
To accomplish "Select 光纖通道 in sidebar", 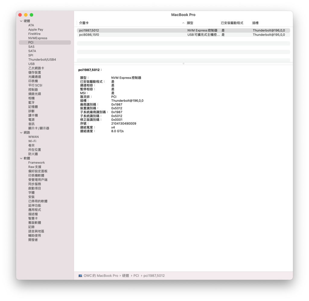I will click(34, 77).
